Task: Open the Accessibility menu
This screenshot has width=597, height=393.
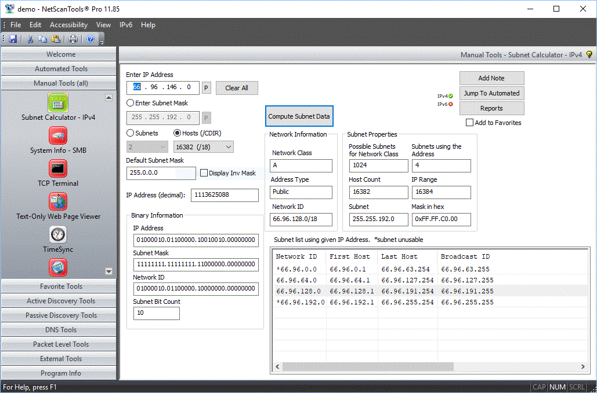Action: click(68, 25)
